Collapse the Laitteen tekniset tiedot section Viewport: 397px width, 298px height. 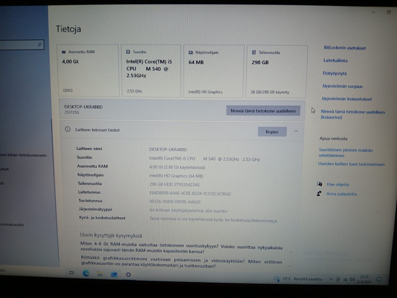(x=296, y=131)
